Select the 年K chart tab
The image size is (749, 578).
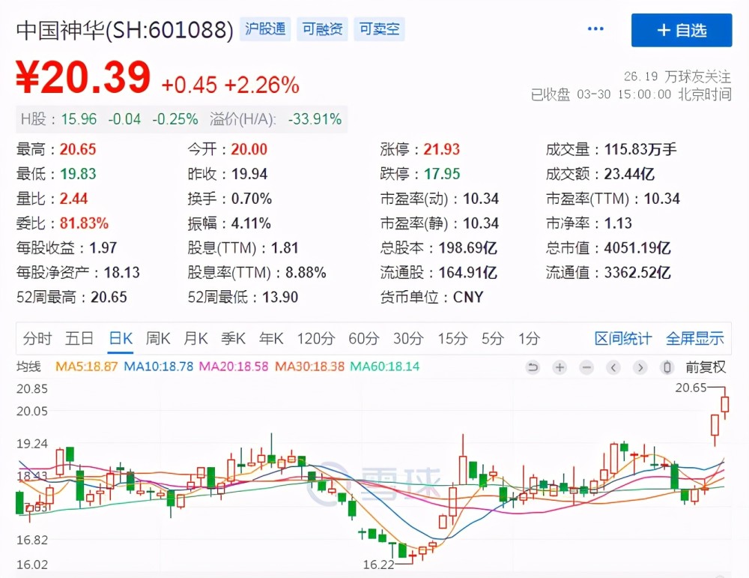click(x=271, y=339)
